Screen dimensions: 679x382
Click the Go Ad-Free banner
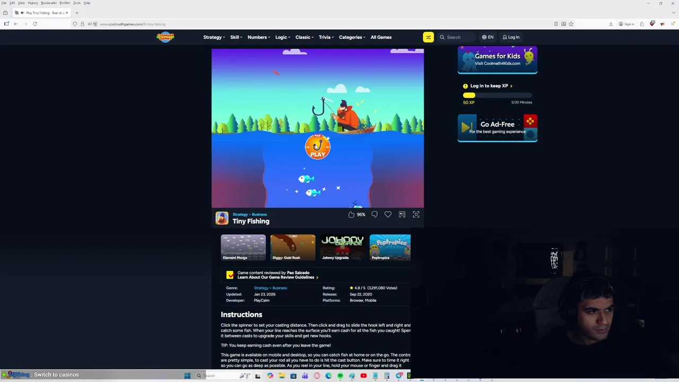pos(498,128)
